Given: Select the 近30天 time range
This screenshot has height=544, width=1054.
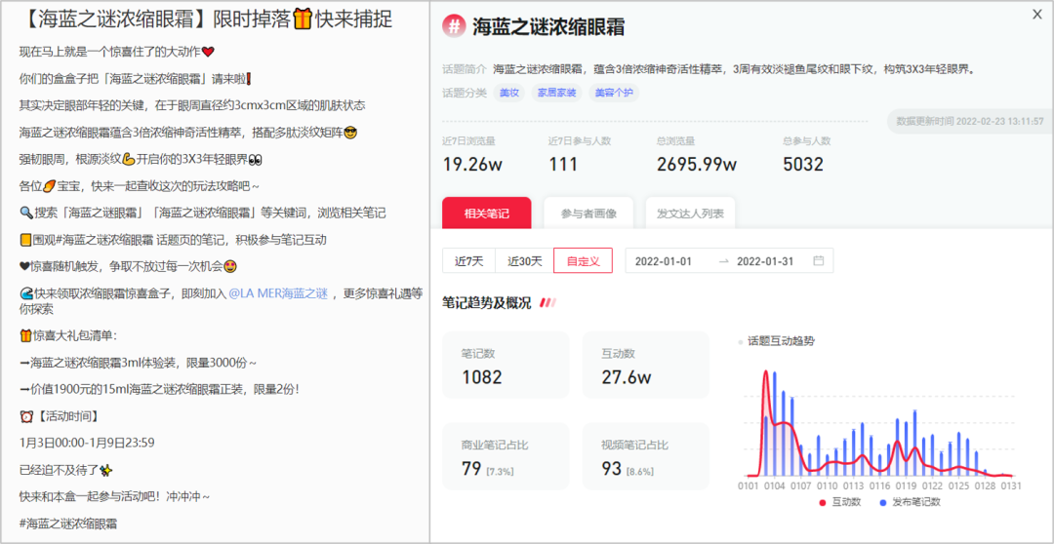Looking at the screenshot, I should pos(524,260).
